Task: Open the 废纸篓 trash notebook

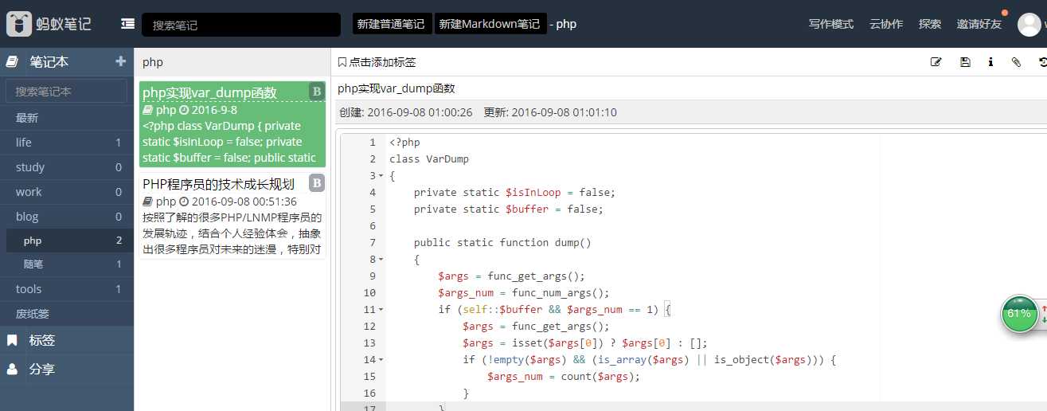Action: (x=67, y=314)
